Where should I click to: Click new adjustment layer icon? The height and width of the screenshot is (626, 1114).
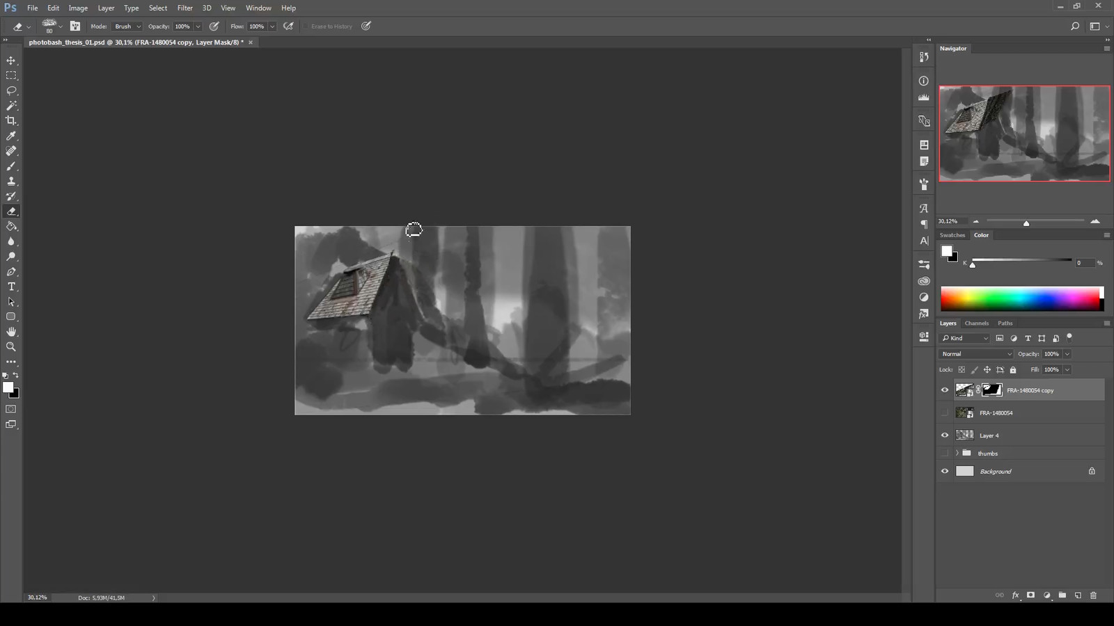pyautogui.click(x=1046, y=595)
